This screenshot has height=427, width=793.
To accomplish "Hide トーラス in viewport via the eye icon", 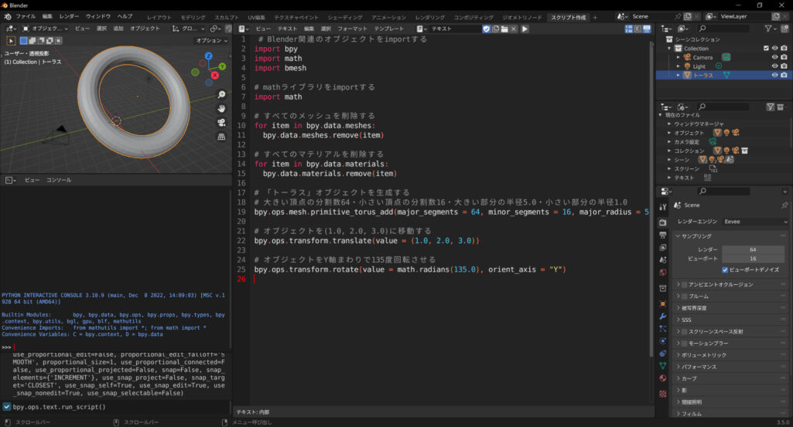I will [x=774, y=75].
